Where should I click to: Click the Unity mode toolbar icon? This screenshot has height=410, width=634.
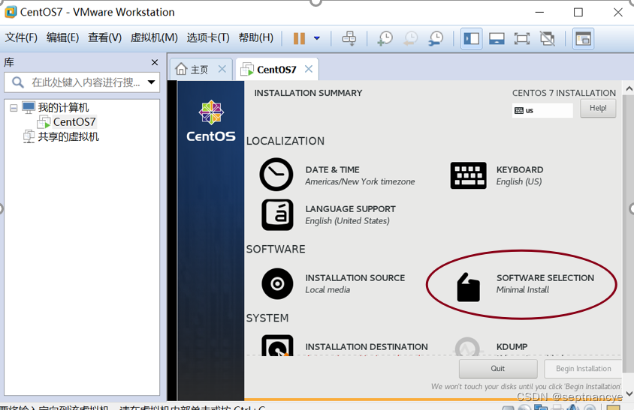(548, 39)
